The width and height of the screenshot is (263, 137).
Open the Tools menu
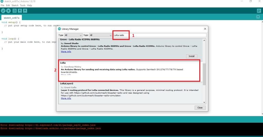click(x=23, y=5)
